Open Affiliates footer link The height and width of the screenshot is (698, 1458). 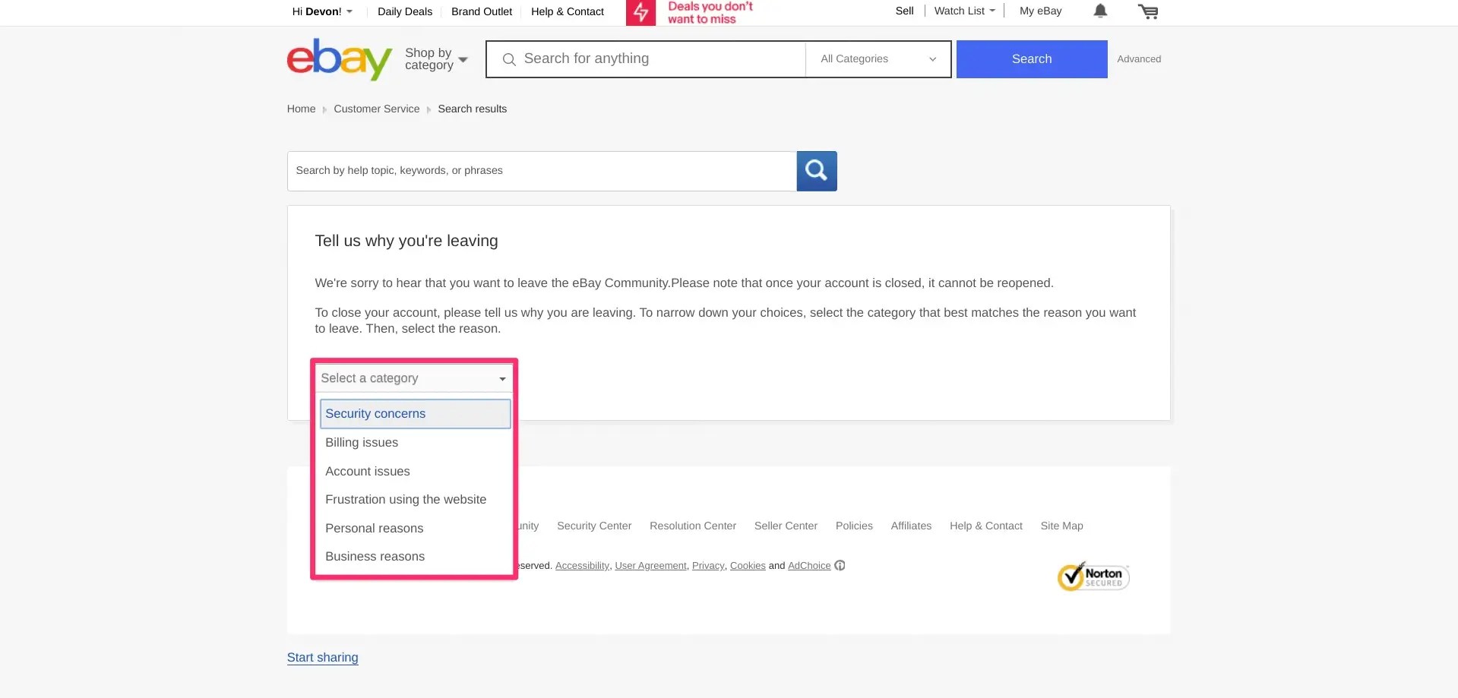pyautogui.click(x=911, y=526)
